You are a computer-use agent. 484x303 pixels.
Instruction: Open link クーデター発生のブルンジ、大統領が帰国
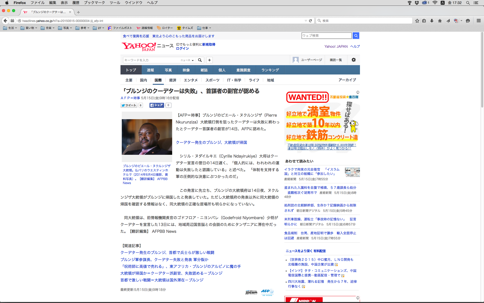coord(211,142)
